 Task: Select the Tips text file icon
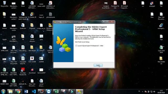(x=161, y=37)
